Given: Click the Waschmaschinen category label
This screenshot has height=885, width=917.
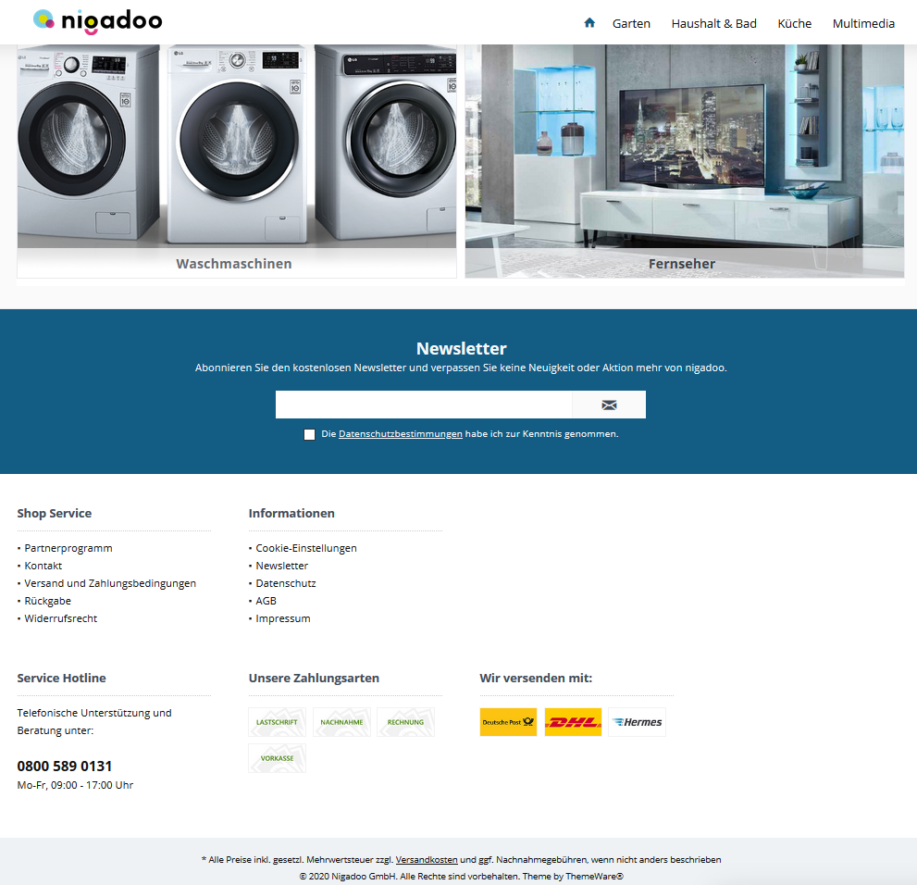Looking at the screenshot, I should [x=234, y=264].
